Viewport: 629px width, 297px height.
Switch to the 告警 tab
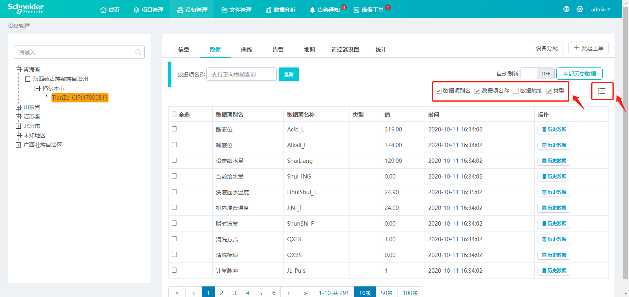coord(278,49)
